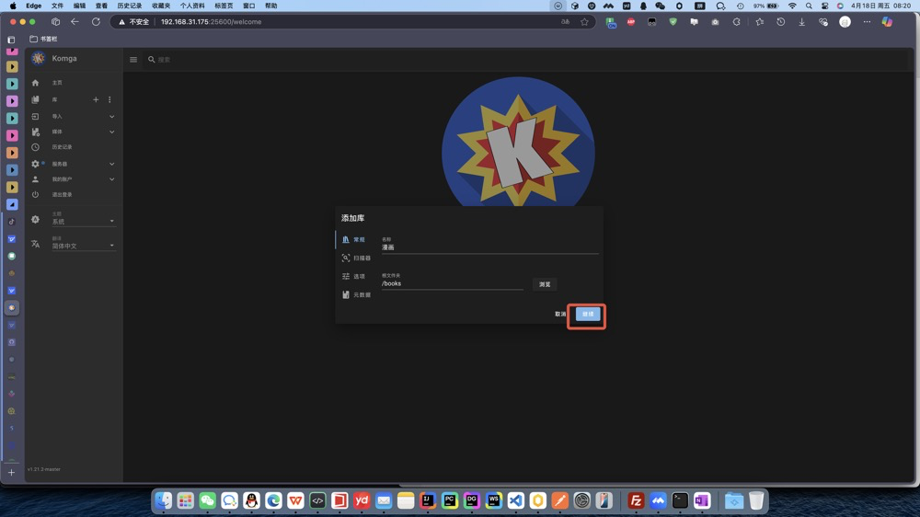This screenshot has height=517, width=920.
Task: Click the Cancel (取消) button
Action: pos(560,314)
